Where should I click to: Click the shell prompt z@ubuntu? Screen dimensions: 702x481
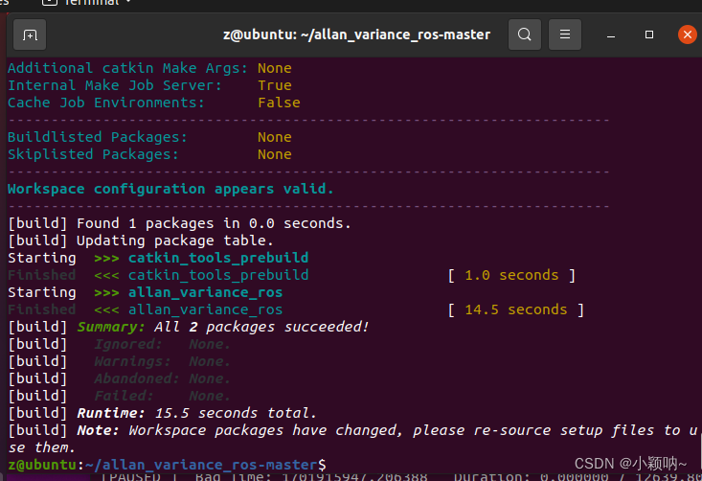click(x=42, y=465)
